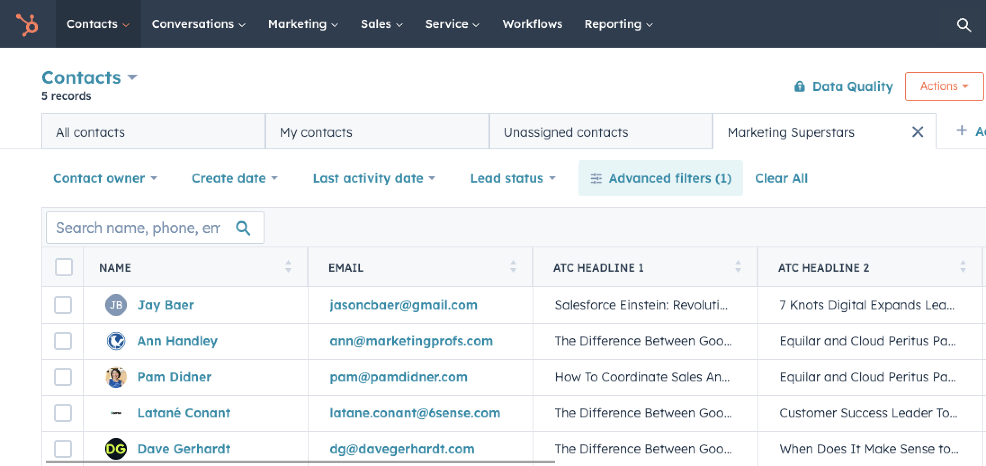This screenshot has height=466, width=986.
Task: Click email latane.conant@6sense.com
Action: [415, 413]
